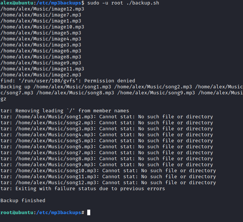Screen dimensions: 243x222
Task: Click the image11.mp3 file path line
Action: click(x=42, y=69)
